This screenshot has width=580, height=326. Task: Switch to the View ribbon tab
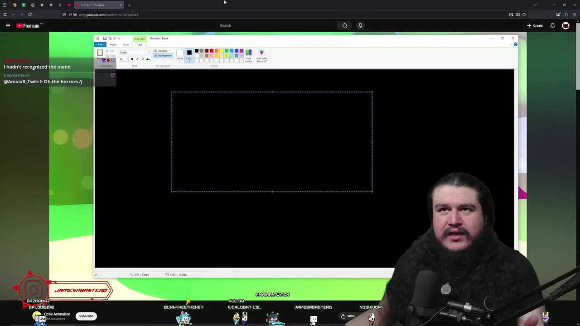pyautogui.click(x=126, y=44)
